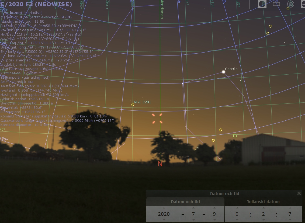
Task: Click the NGC 2281 cluster marker
Action: [133, 105]
